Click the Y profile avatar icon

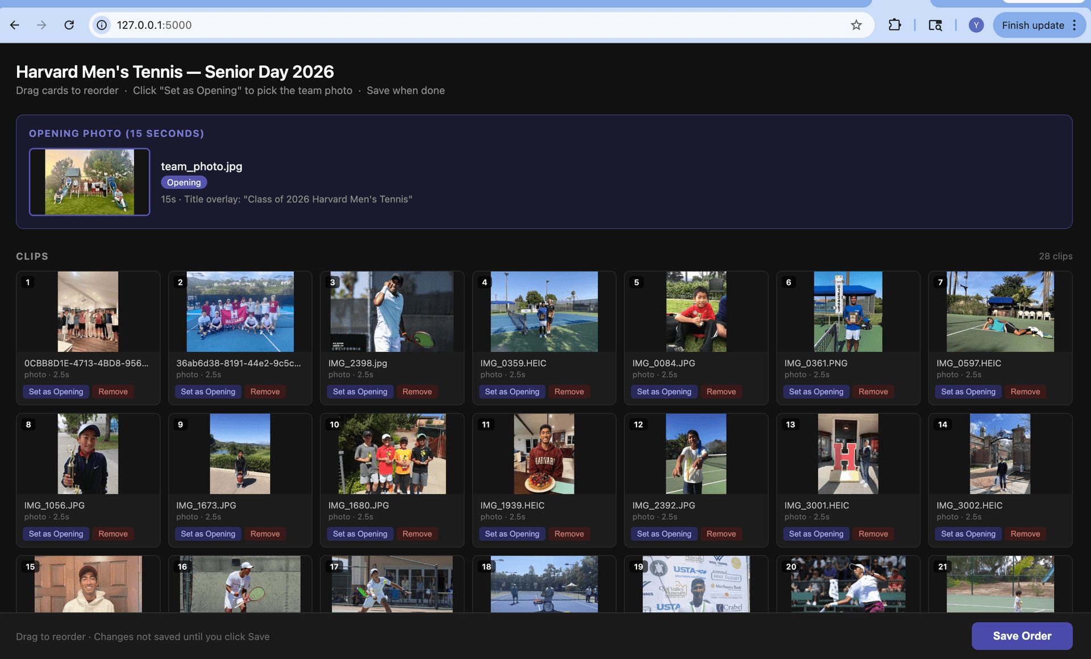pyautogui.click(x=976, y=25)
